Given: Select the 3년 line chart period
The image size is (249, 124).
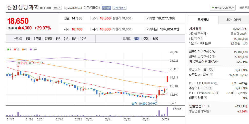Looking at the screenshot, I should click(66, 39).
